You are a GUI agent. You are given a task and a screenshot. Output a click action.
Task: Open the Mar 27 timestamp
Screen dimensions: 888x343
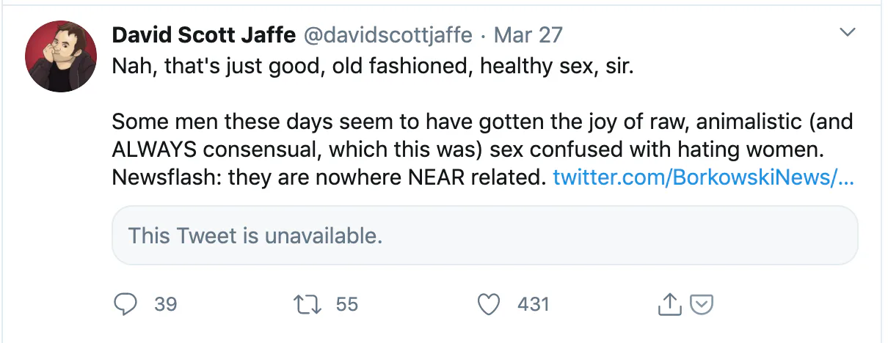(530, 35)
